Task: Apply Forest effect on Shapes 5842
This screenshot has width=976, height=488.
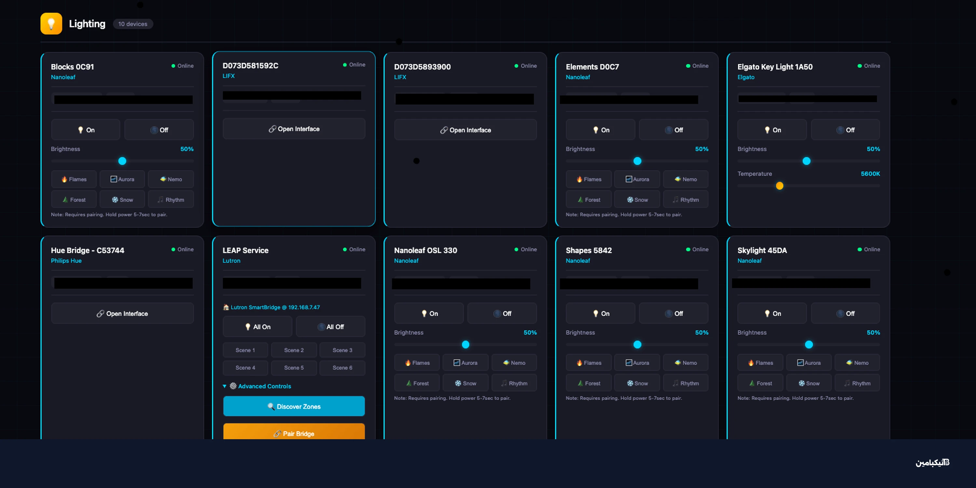Action: [x=589, y=383]
